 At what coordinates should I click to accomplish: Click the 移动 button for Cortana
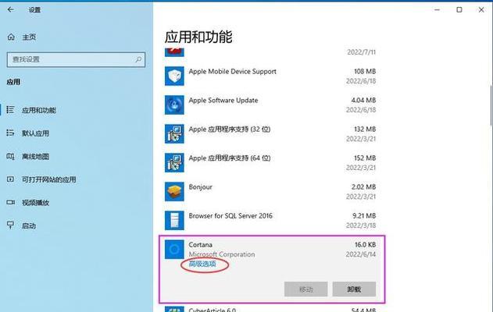tap(306, 289)
